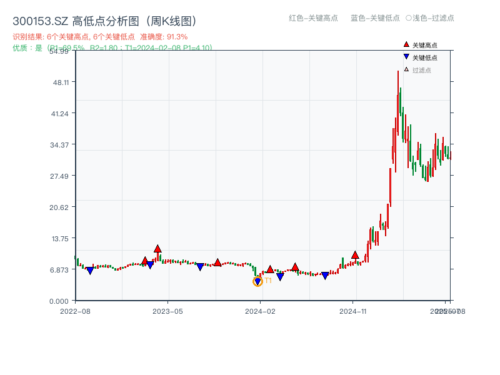Select the orange-circled T1 low-point marker
The width and height of the screenshot is (500, 375).
pyautogui.click(x=257, y=281)
